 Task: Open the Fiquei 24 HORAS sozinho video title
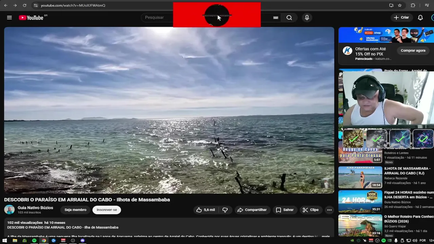(x=409, y=195)
